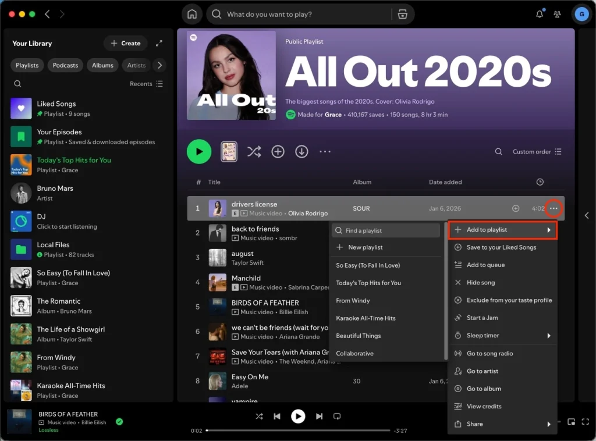
Task: Add All Out 2020s to Your Library
Action: coord(278,151)
